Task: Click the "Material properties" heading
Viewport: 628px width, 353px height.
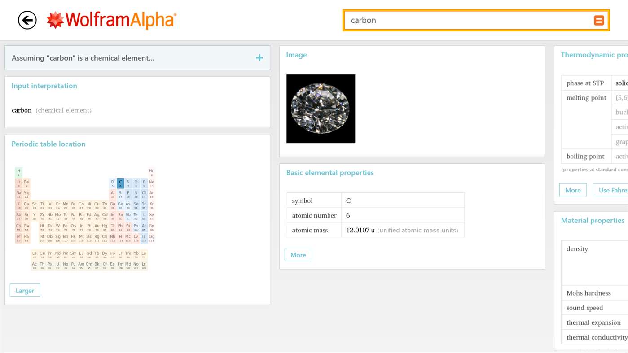Action: [x=593, y=220]
